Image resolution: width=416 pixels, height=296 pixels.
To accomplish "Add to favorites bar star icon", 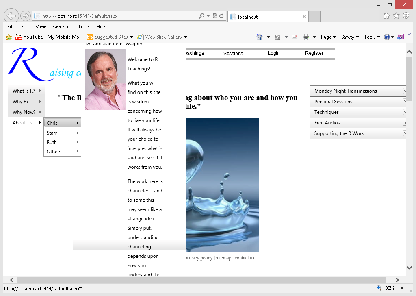I will coord(9,37).
